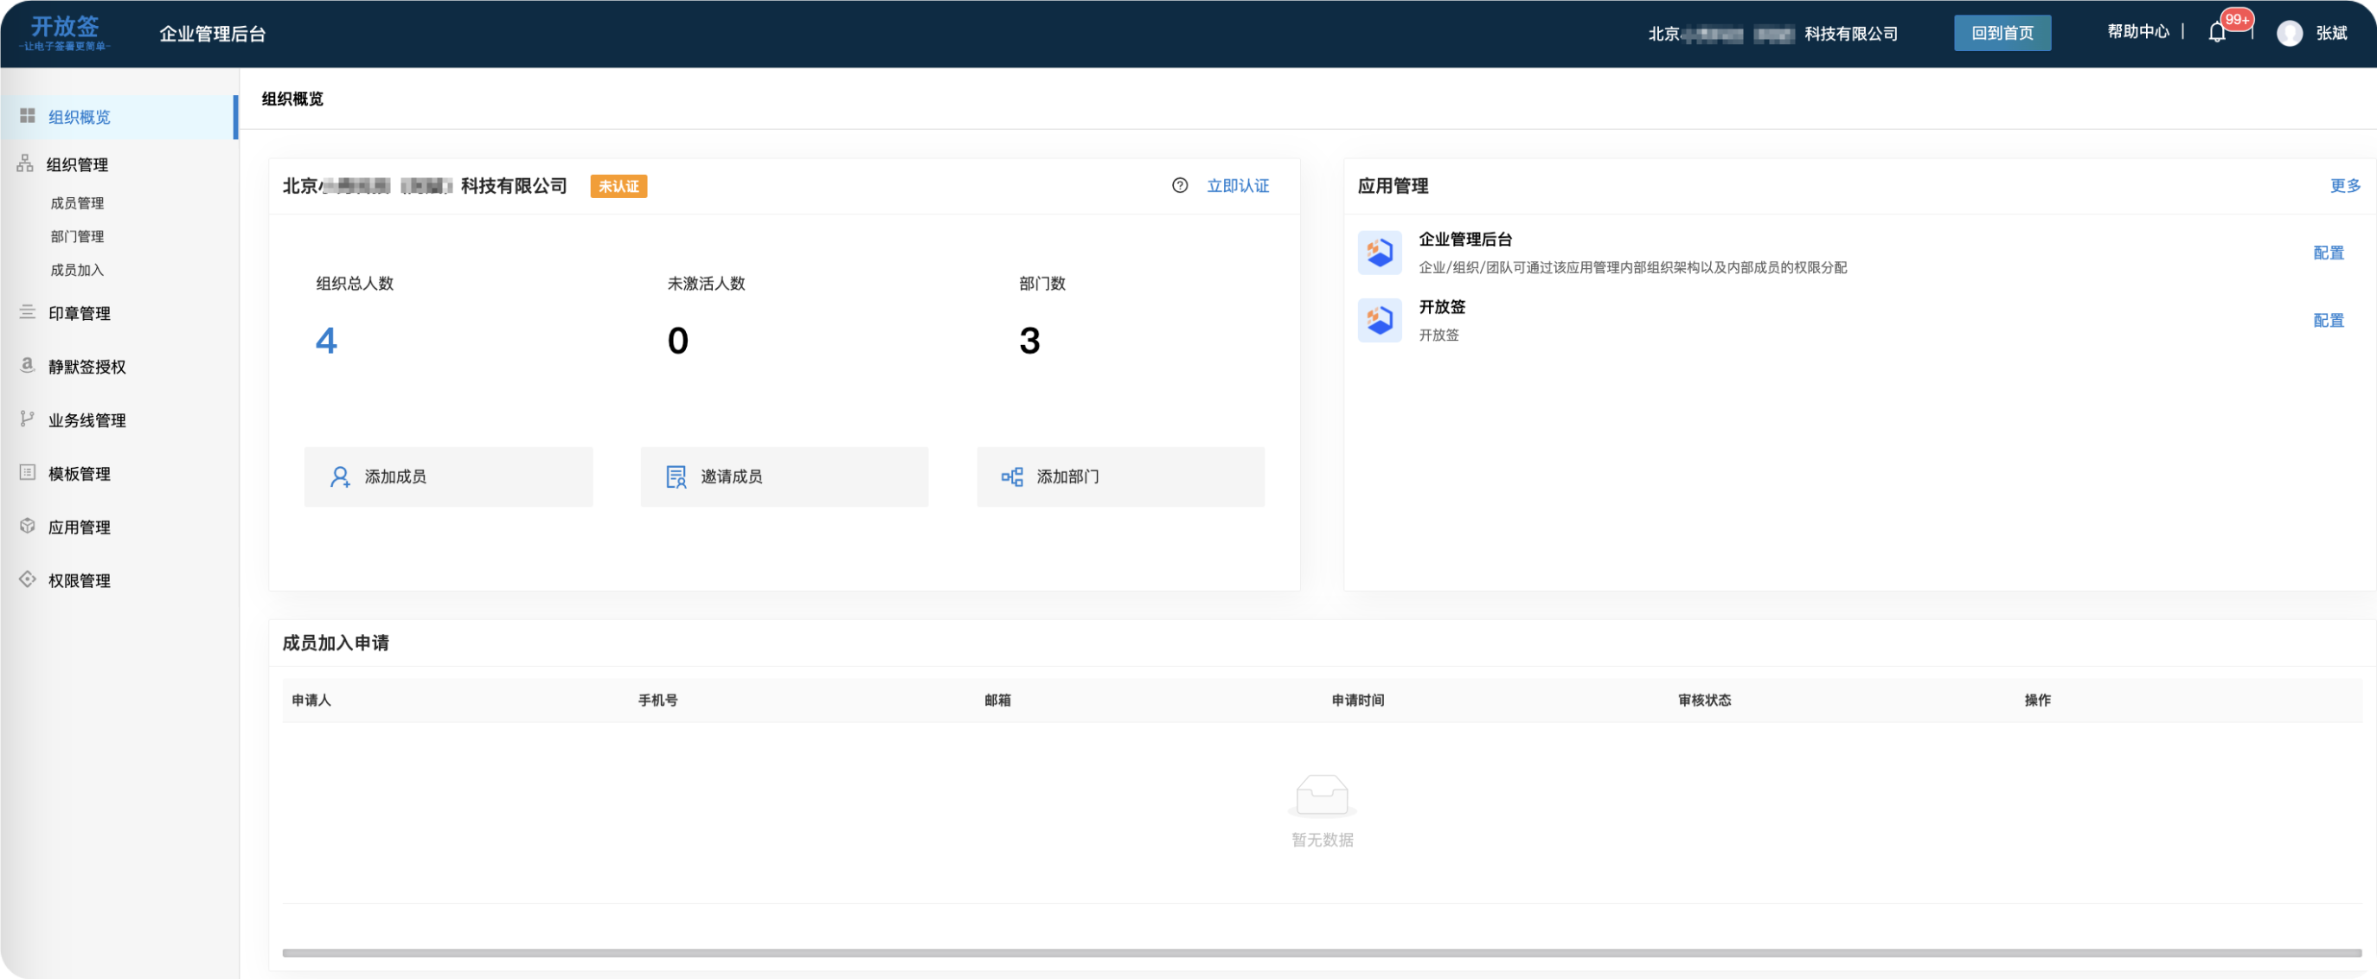Click the 模板管理 sidebar icon
This screenshot has height=979, width=2377.
click(28, 472)
